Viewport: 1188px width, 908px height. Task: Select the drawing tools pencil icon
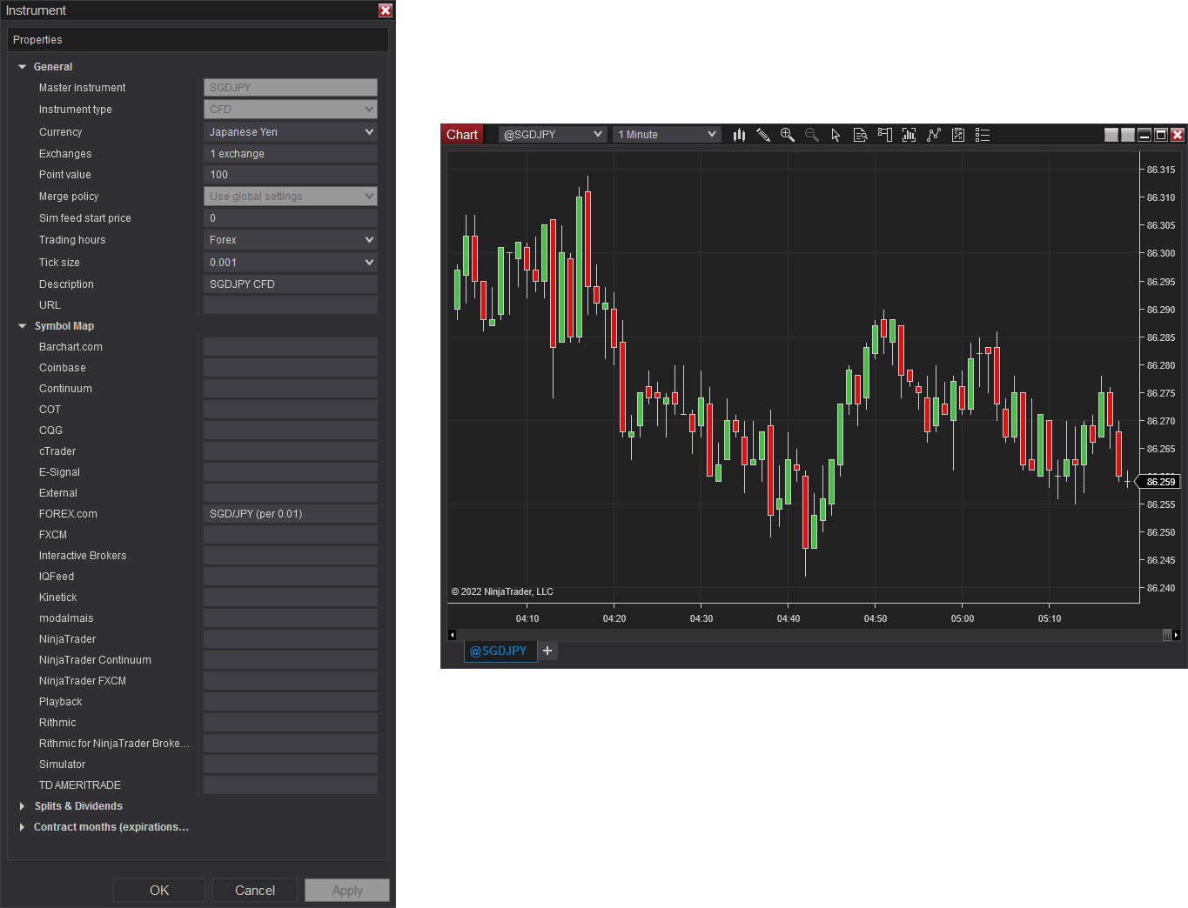763,135
